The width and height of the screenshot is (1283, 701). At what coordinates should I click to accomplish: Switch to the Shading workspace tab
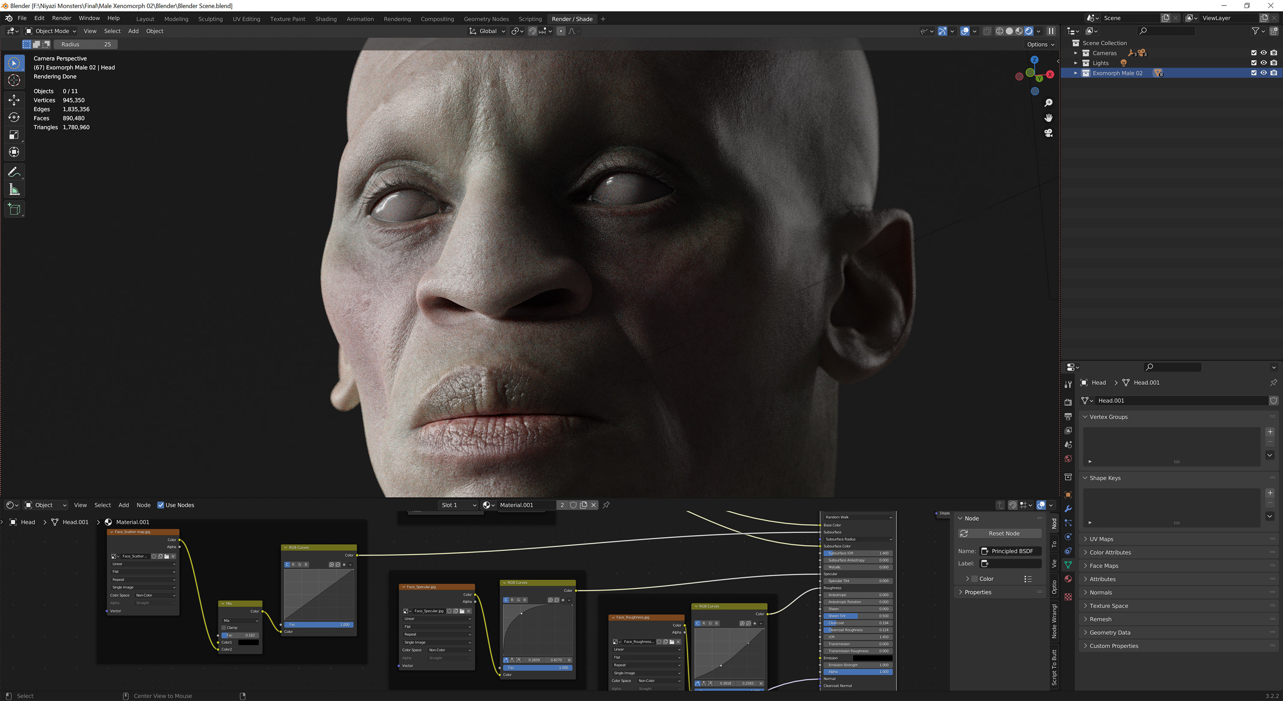click(x=326, y=19)
